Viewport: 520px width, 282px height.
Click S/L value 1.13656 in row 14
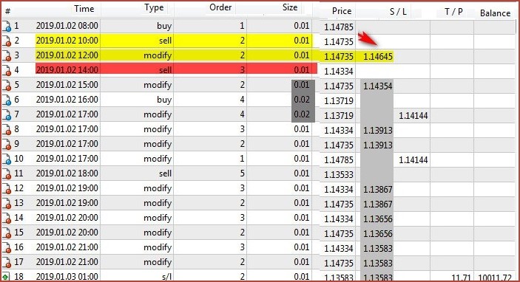378,219
